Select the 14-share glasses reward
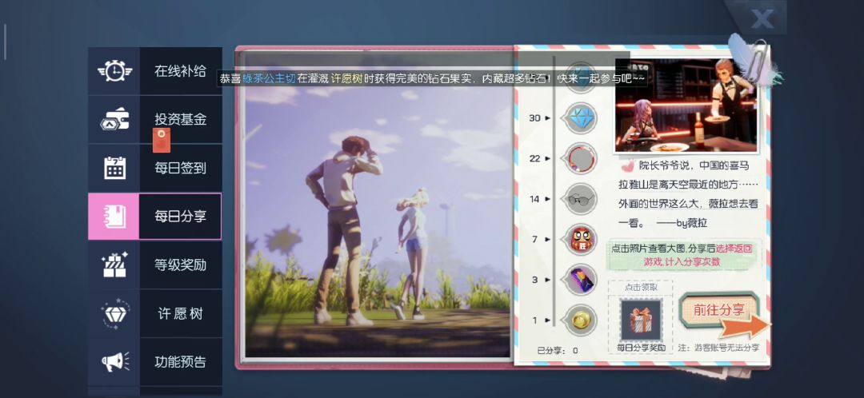This screenshot has height=398, width=864. tap(580, 199)
